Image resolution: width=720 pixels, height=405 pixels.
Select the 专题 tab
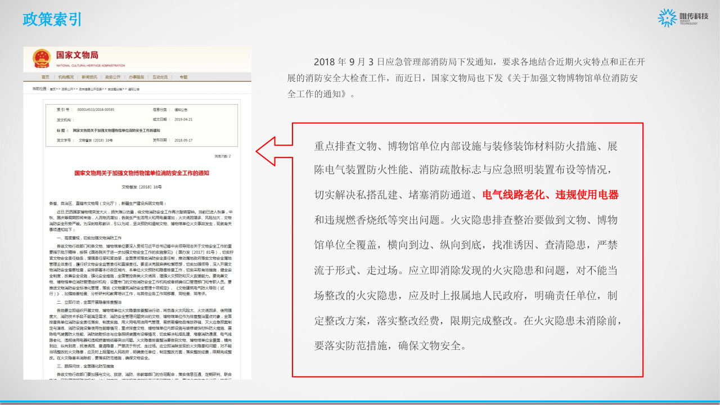[x=184, y=77]
